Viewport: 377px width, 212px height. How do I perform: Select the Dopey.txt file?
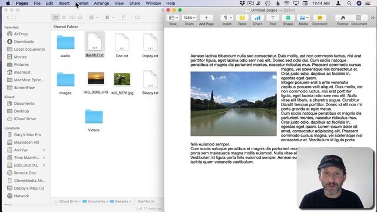tap(150, 46)
